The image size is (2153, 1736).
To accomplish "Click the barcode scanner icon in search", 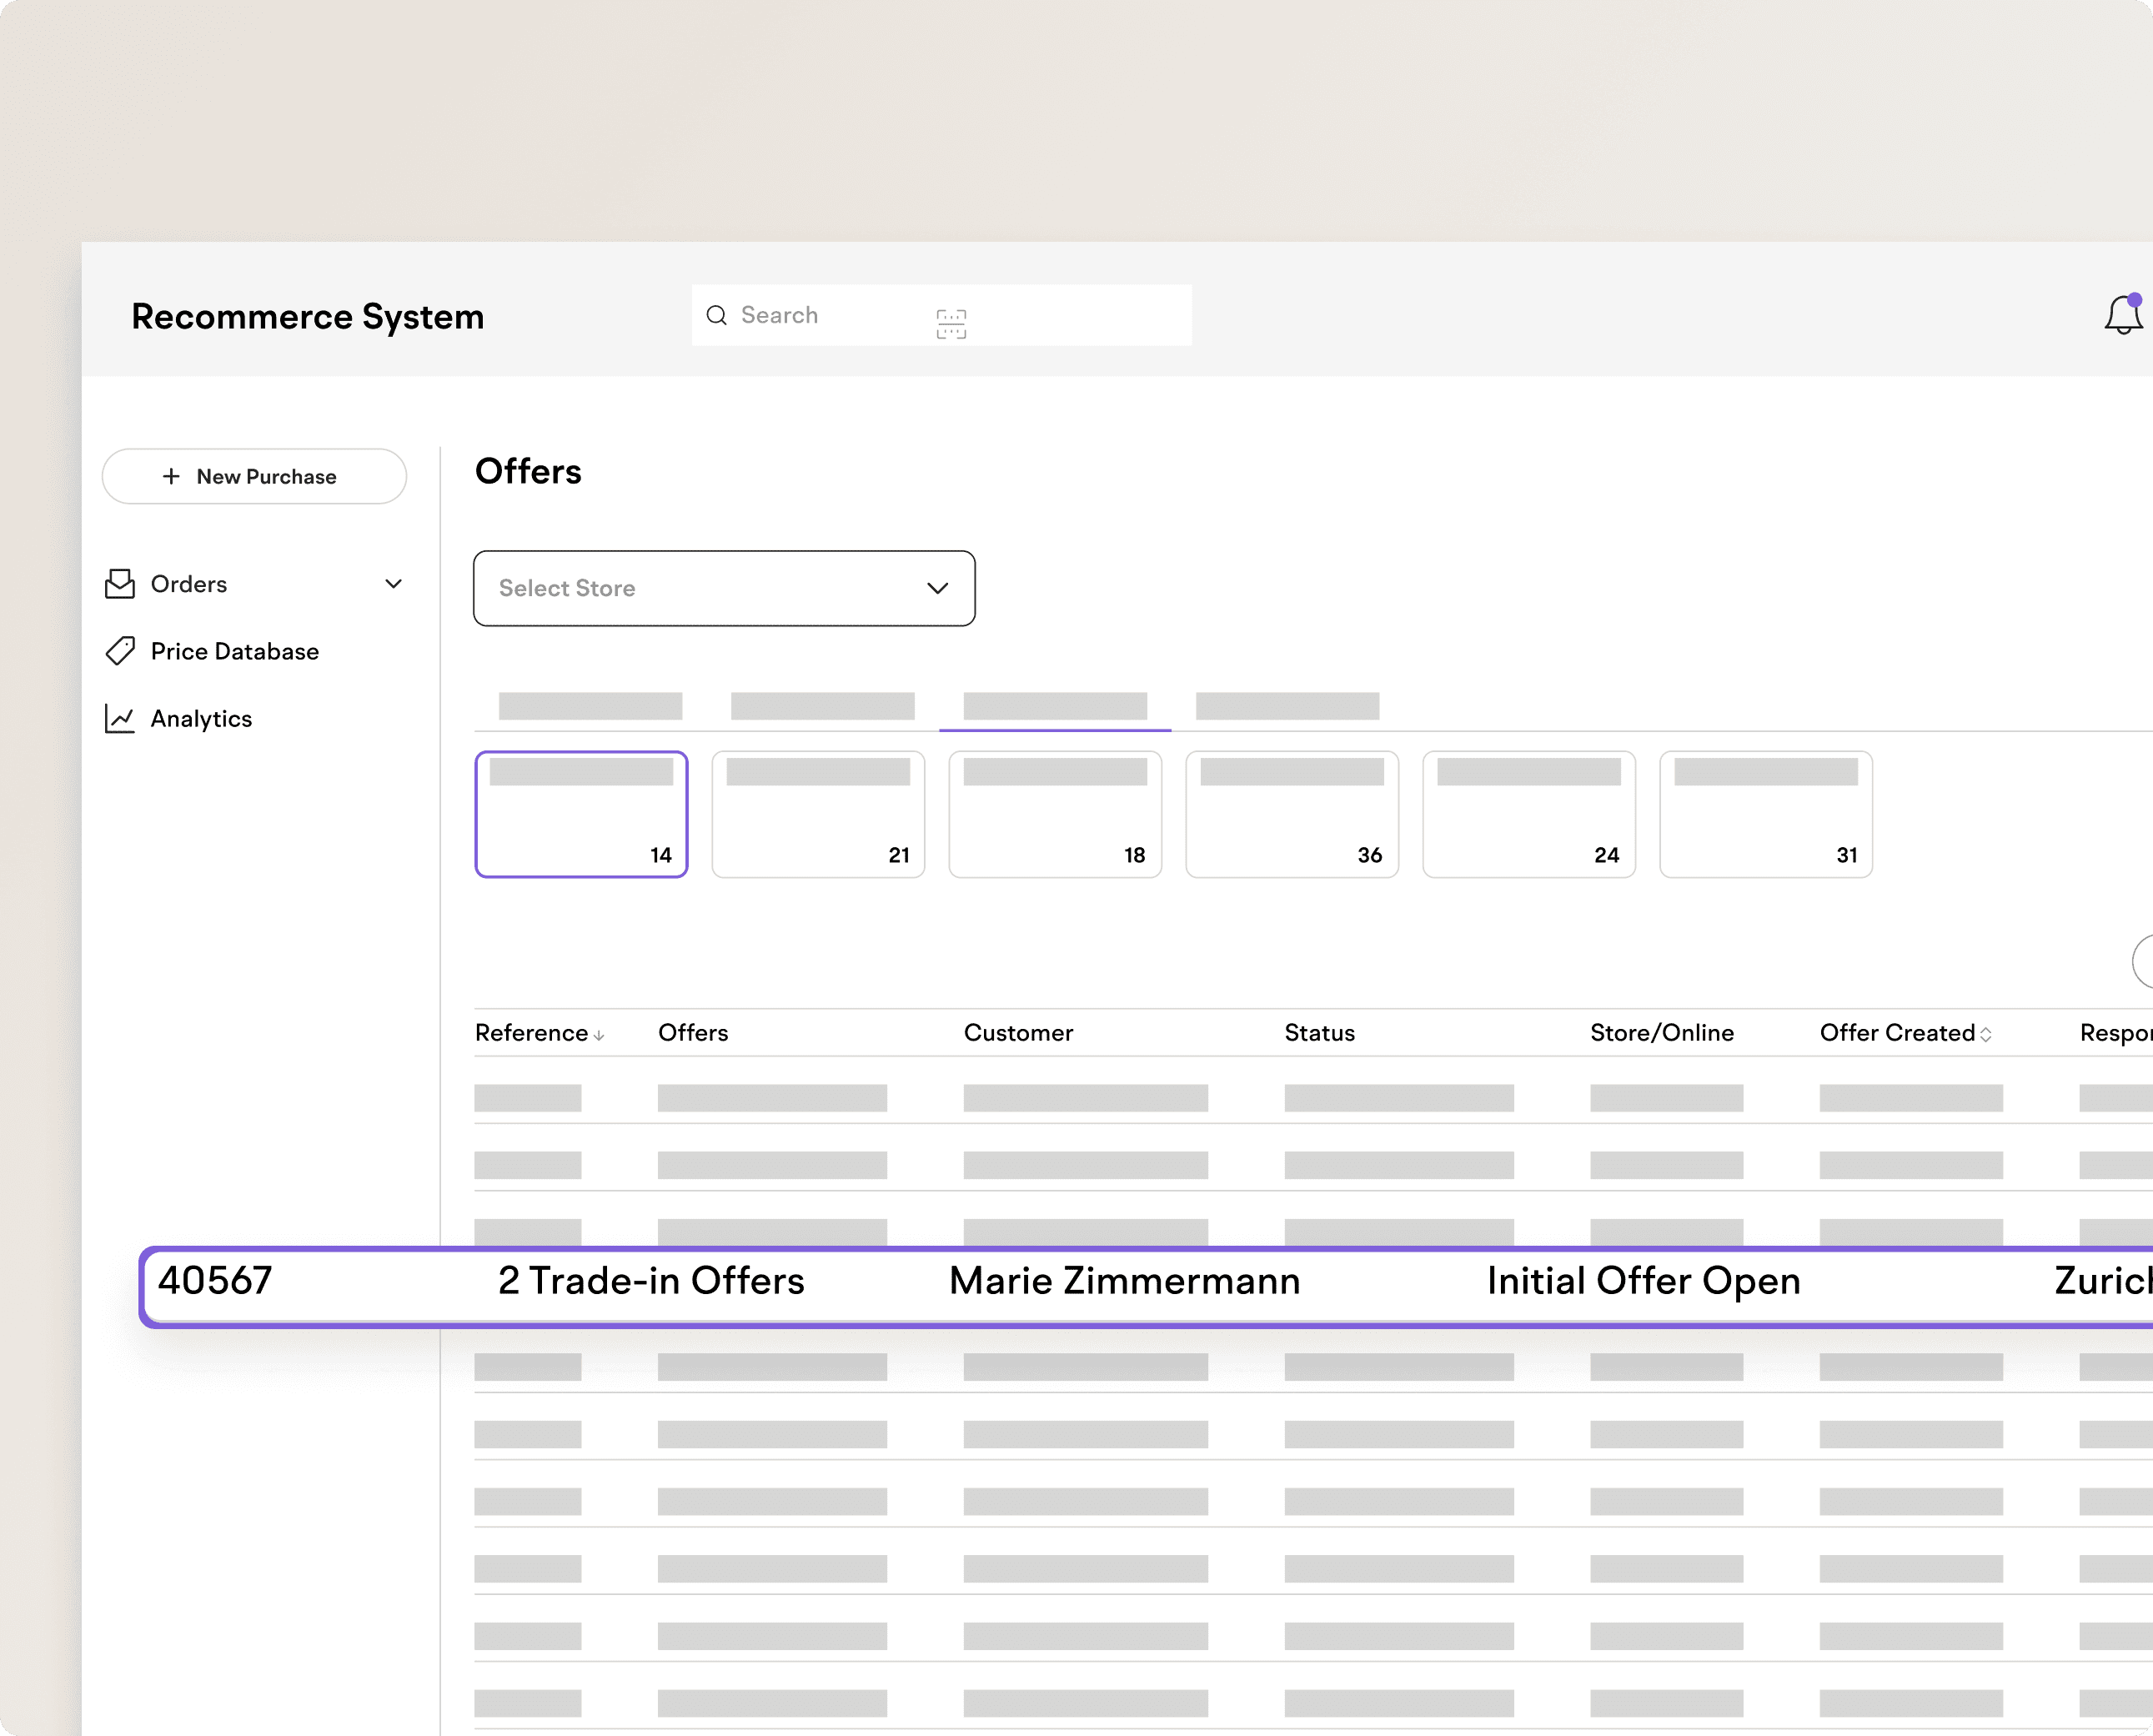I will click(x=950, y=324).
